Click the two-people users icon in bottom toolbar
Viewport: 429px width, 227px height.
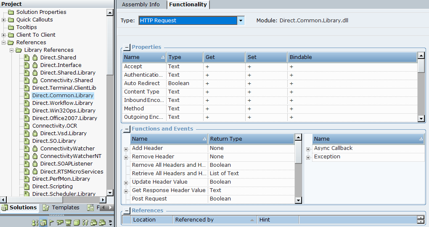pos(35,222)
